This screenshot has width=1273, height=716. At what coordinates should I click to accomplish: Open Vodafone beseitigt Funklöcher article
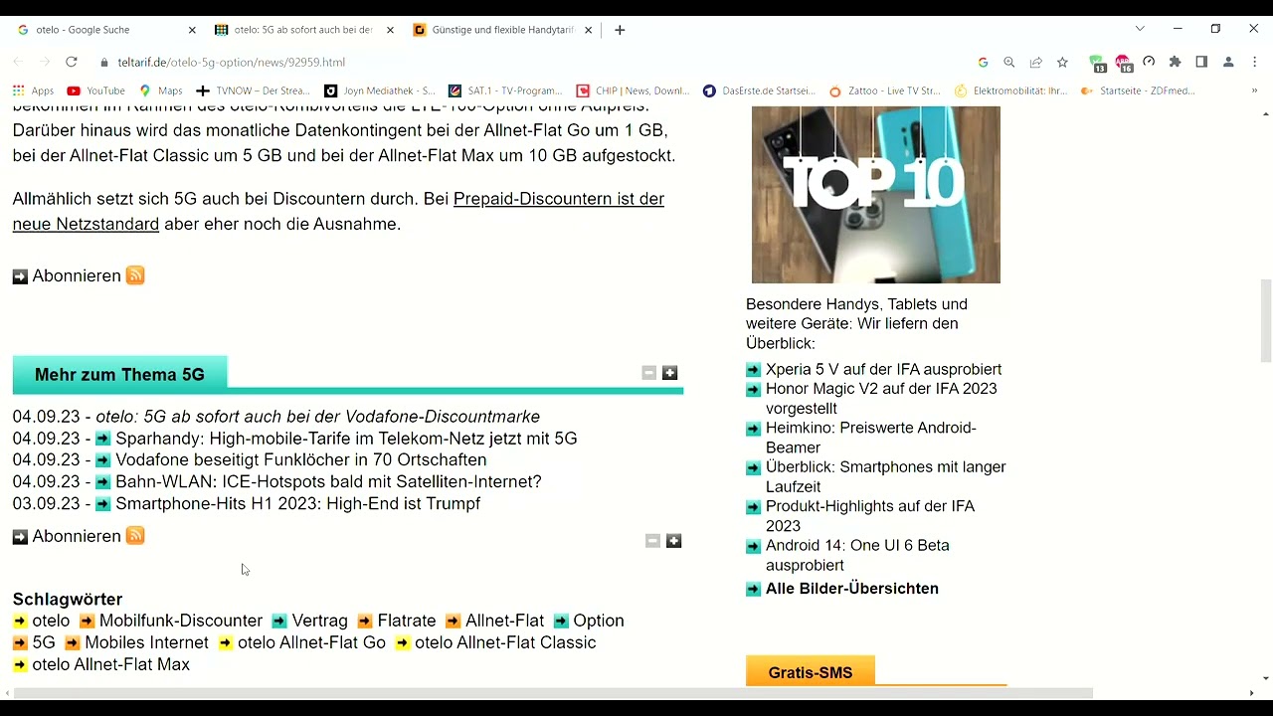[x=300, y=460]
